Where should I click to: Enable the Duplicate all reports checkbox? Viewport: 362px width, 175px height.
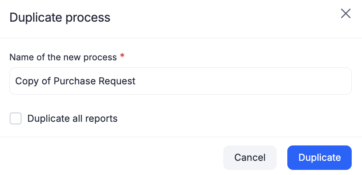(15, 119)
